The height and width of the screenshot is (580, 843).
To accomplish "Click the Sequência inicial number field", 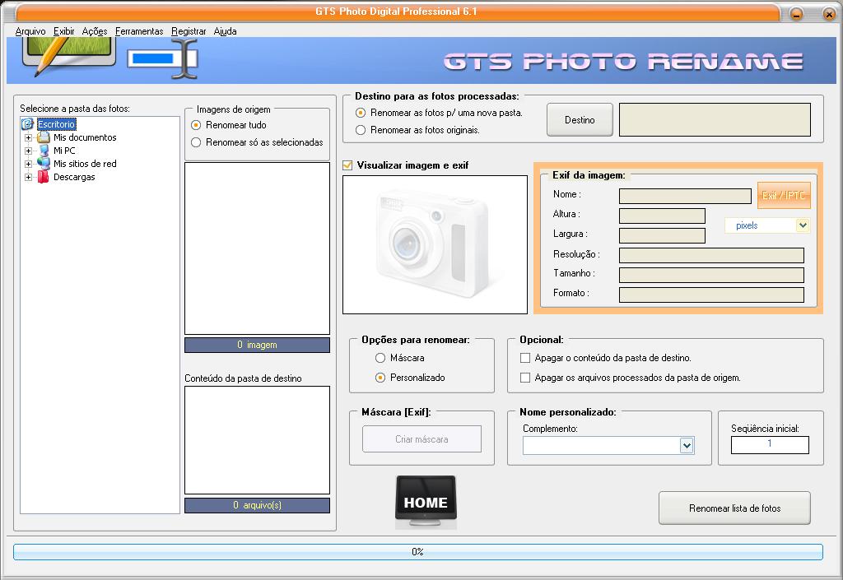I will [770, 444].
